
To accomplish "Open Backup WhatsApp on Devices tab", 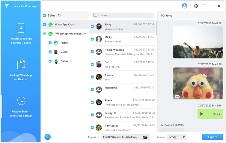I will tap(21, 70).
